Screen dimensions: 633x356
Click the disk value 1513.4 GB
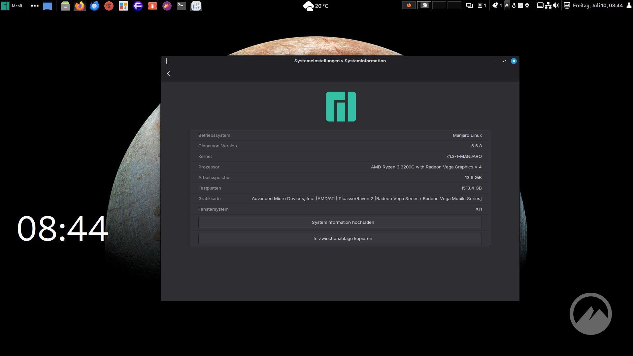pyautogui.click(x=472, y=188)
